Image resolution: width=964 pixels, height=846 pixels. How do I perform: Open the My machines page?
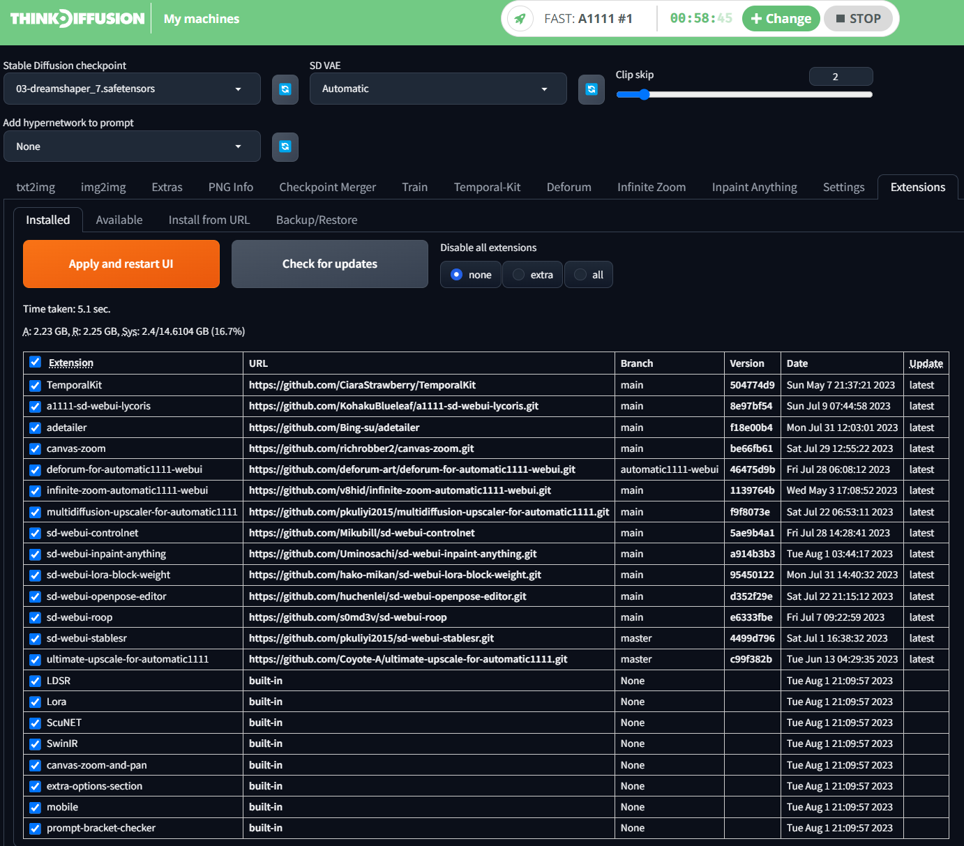(202, 19)
